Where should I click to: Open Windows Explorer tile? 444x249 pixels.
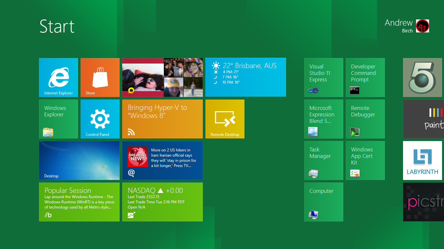pyautogui.click(x=59, y=119)
